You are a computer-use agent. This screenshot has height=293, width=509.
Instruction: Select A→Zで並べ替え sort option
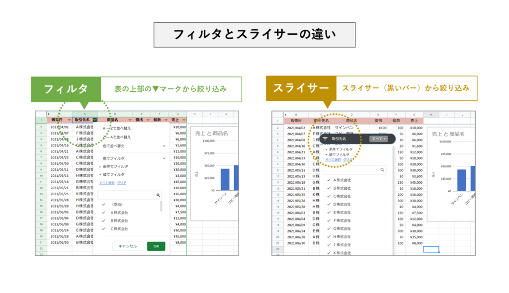click(x=116, y=128)
